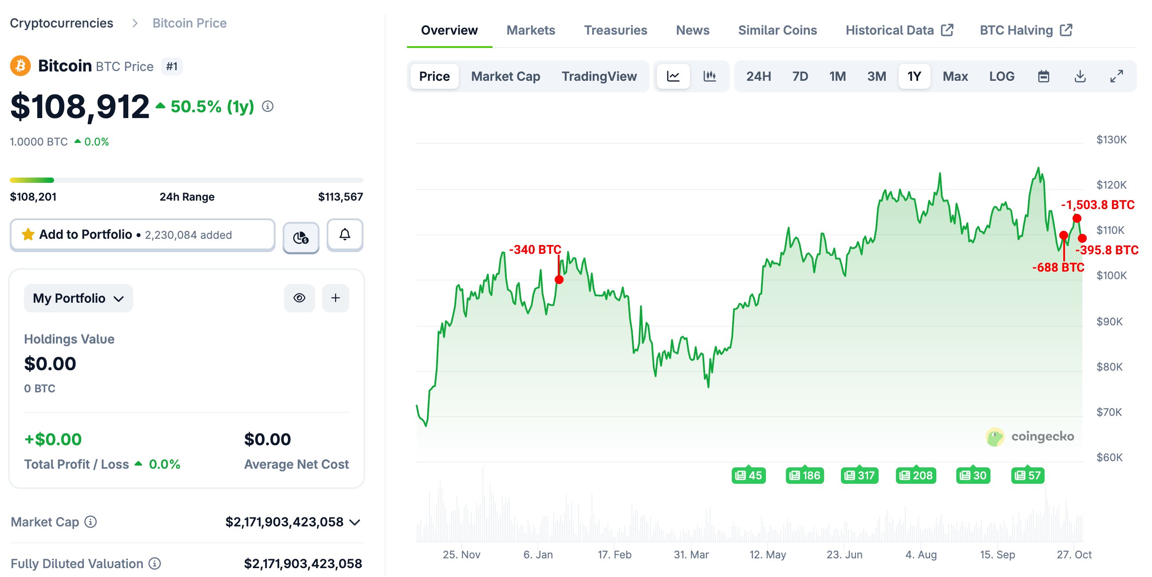Open the Markets tab
The width and height of the screenshot is (1152, 577).
point(530,30)
